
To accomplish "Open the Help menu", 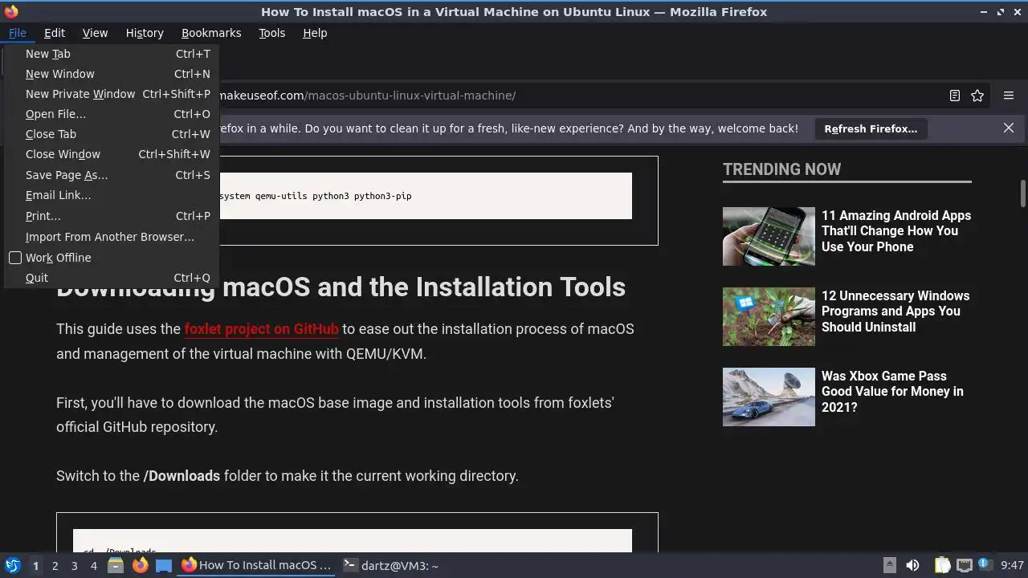I will 315,33.
